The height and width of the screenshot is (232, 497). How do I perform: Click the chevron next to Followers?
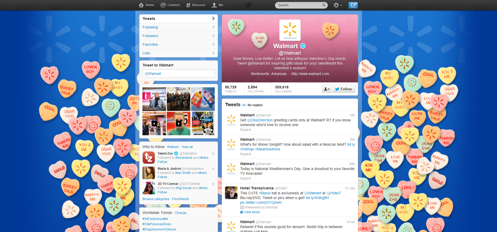click(x=213, y=36)
